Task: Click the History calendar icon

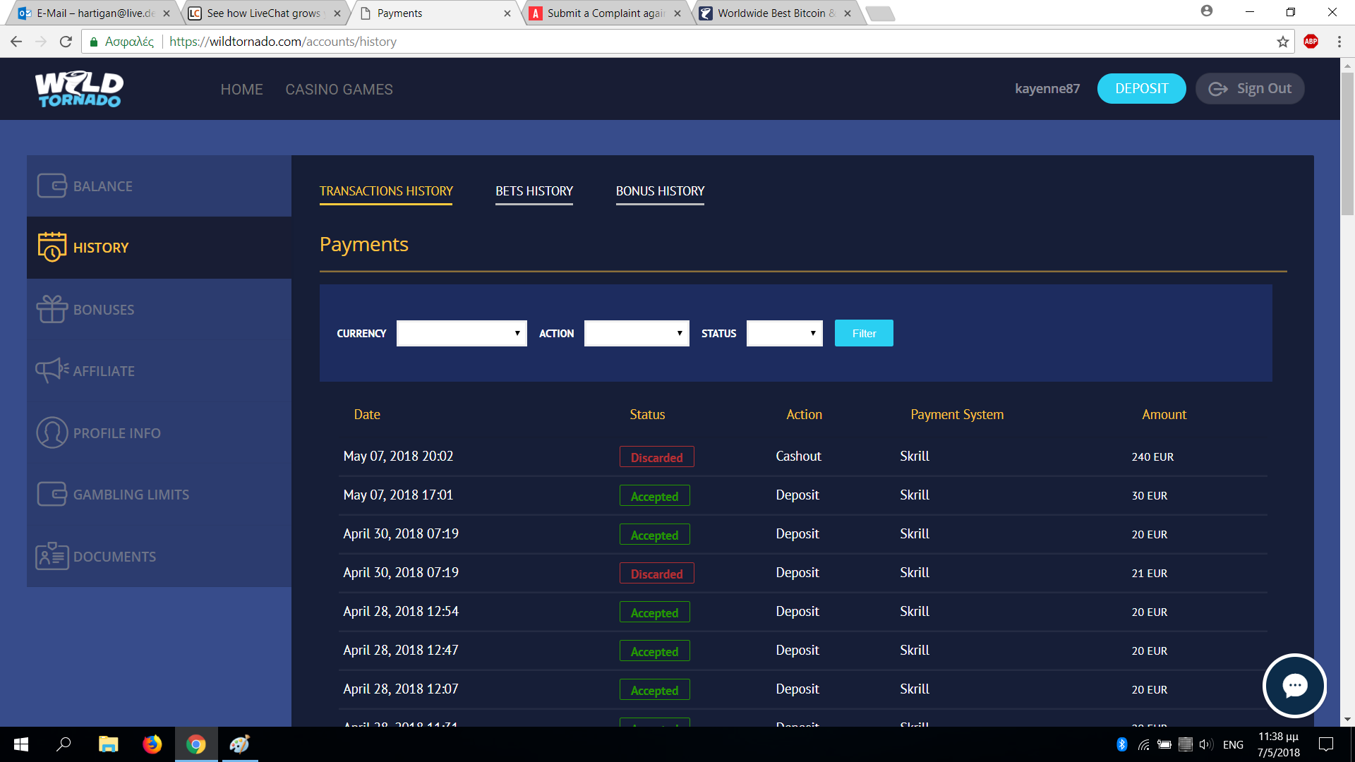Action: pos(52,247)
